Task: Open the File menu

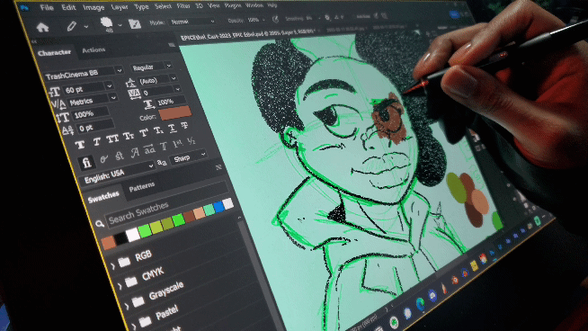Action: pos(47,7)
